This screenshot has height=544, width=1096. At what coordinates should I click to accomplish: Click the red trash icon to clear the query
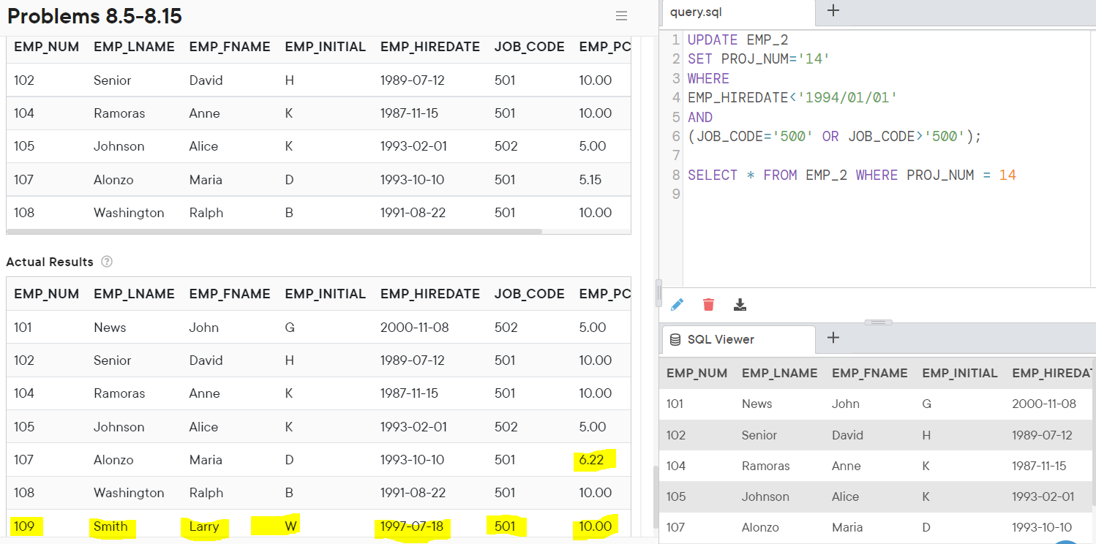point(708,304)
